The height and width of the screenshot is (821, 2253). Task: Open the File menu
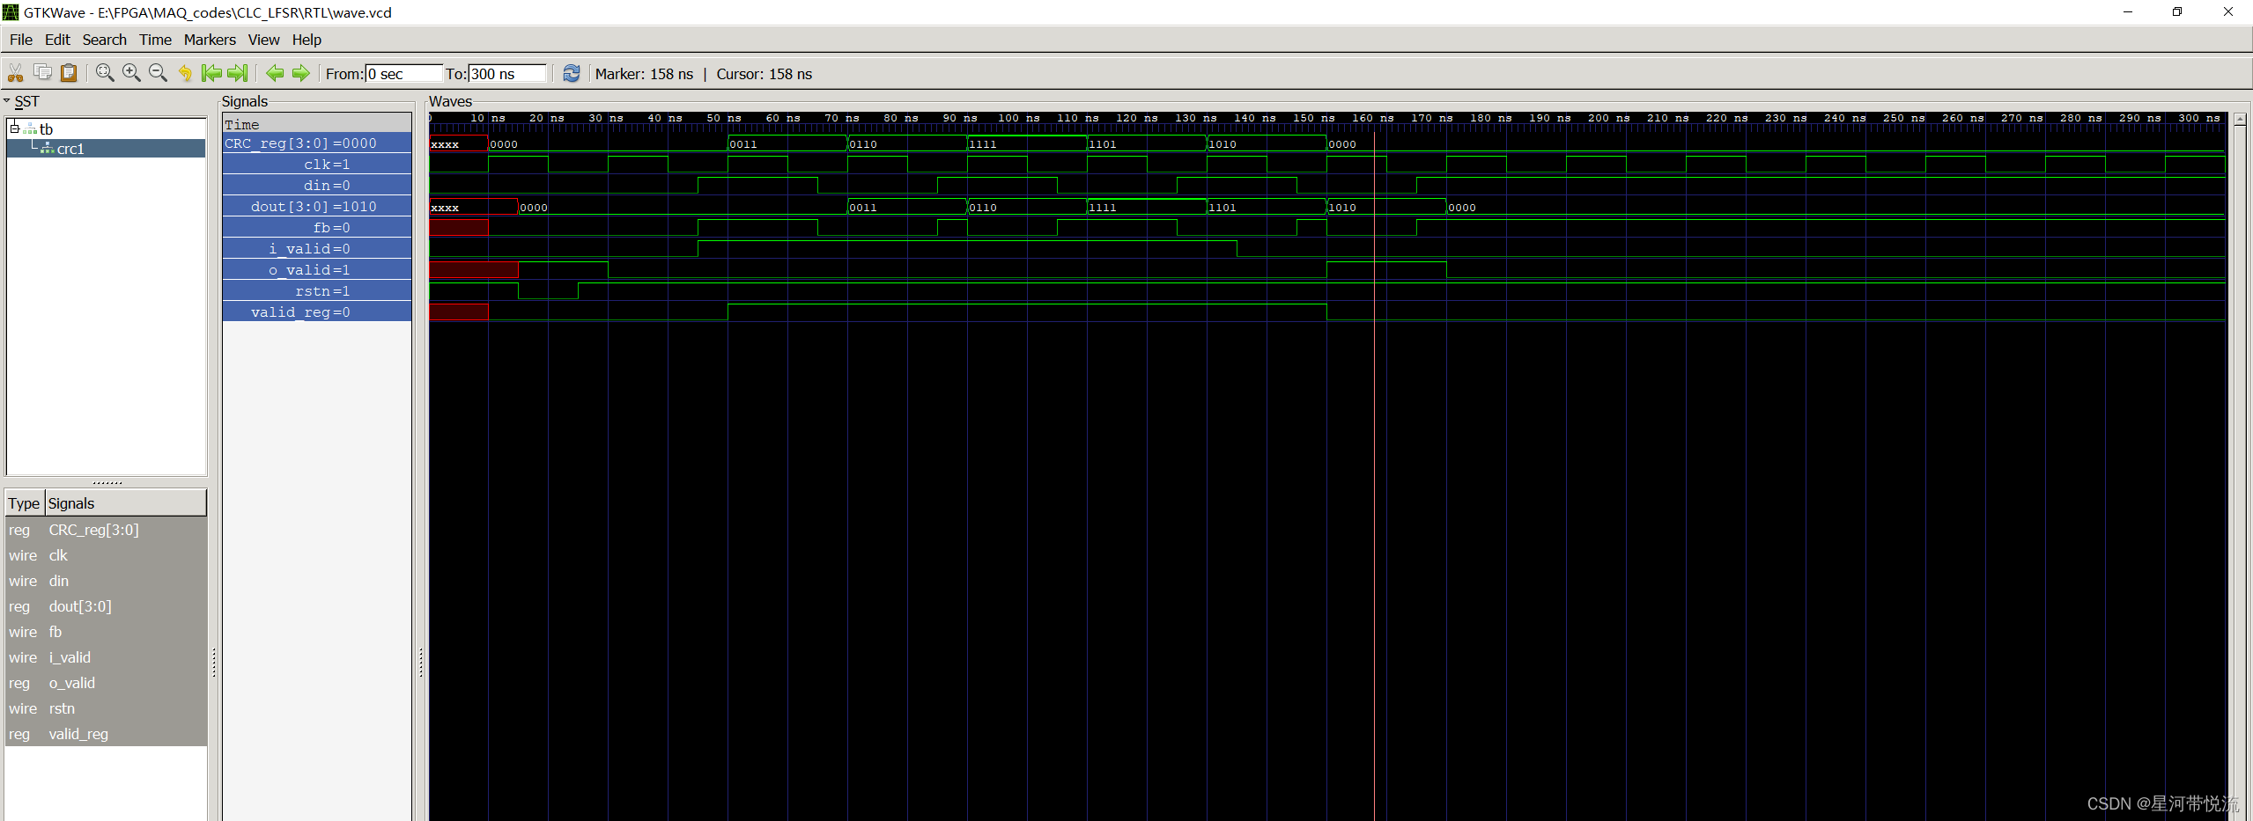[21, 40]
